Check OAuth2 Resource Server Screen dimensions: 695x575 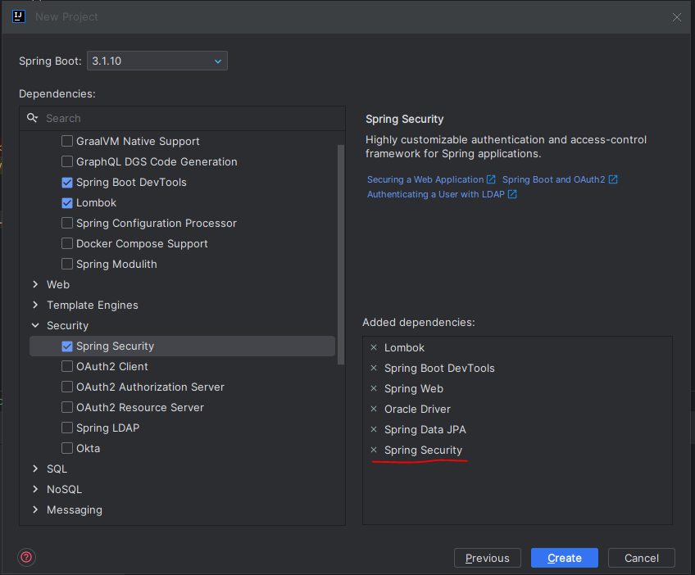[x=67, y=407]
